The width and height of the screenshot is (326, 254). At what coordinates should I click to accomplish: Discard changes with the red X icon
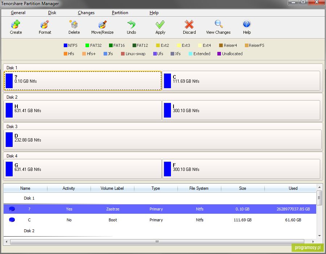[x=189, y=24]
